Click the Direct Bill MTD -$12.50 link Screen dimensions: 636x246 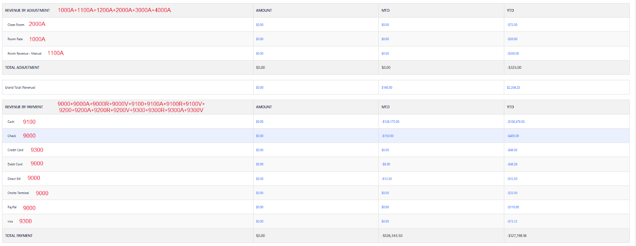386,179
